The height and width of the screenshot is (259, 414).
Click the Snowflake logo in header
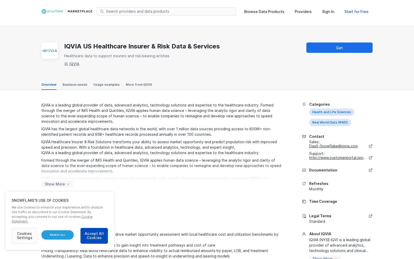[x=52, y=11]
